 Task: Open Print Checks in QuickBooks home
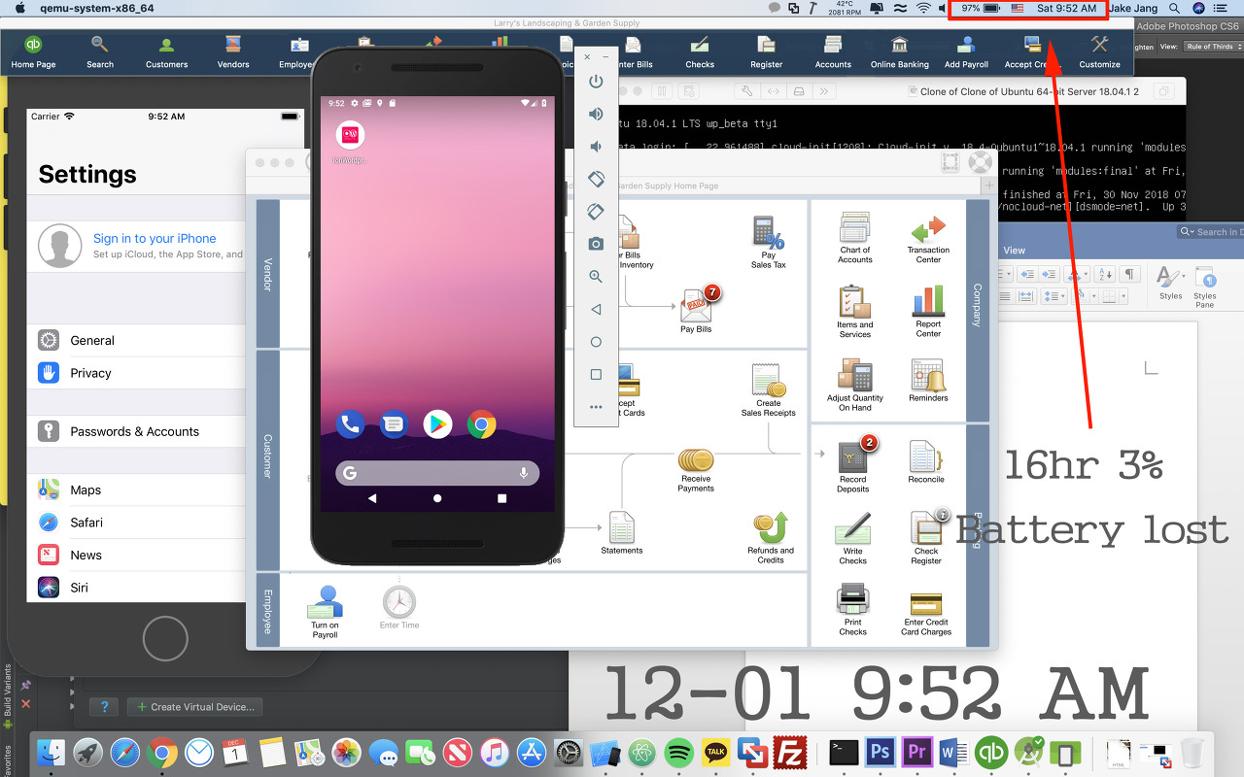click(852, 610)
